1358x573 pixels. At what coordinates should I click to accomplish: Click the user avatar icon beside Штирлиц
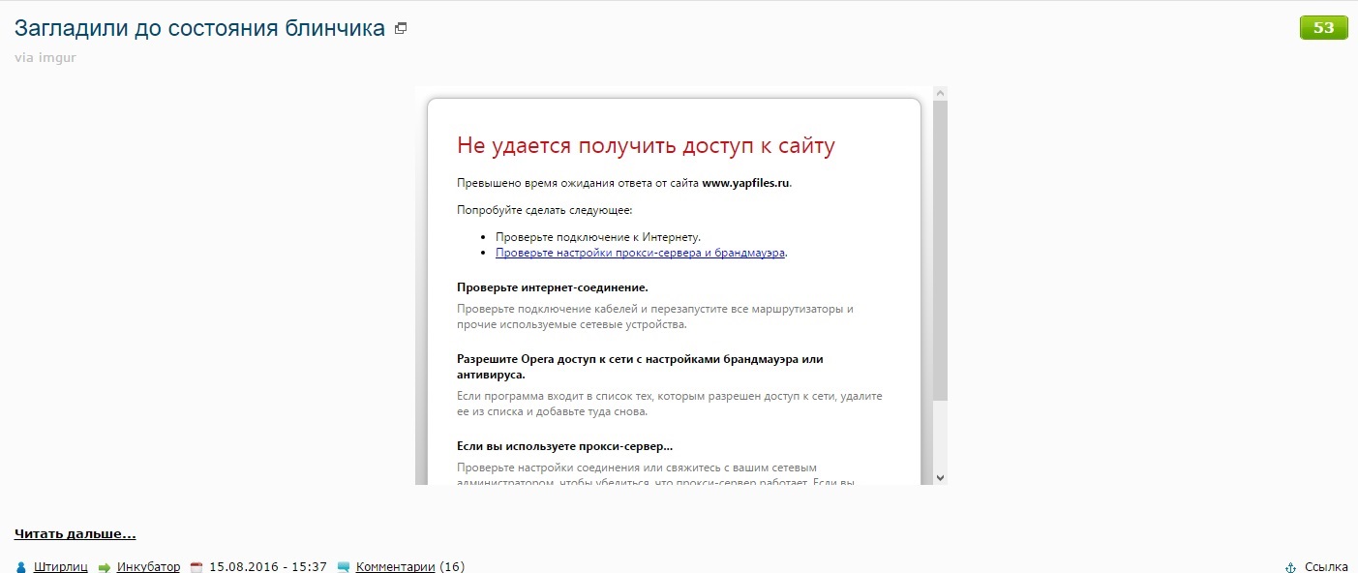coord(21,567)
